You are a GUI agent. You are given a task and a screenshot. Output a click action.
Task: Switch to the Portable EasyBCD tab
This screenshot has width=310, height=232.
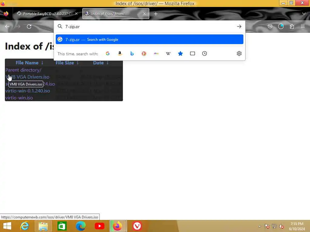47,14
